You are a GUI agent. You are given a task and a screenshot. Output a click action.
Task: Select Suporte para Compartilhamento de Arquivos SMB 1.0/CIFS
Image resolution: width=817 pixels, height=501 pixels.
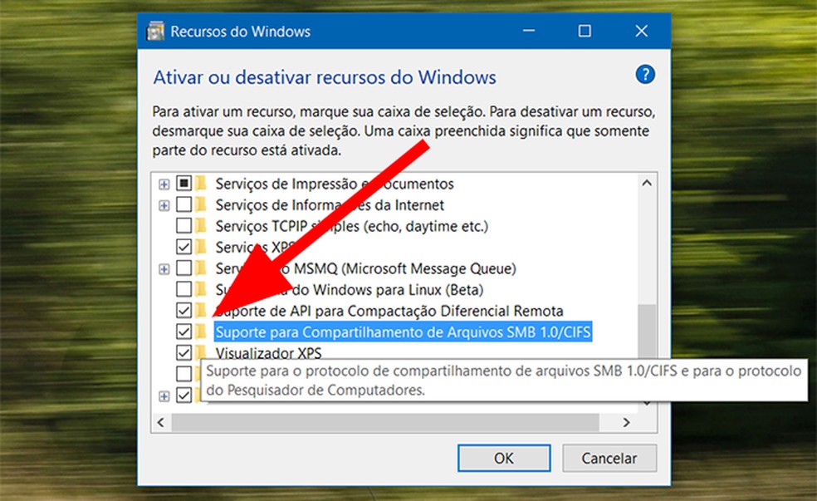(403, 332)
